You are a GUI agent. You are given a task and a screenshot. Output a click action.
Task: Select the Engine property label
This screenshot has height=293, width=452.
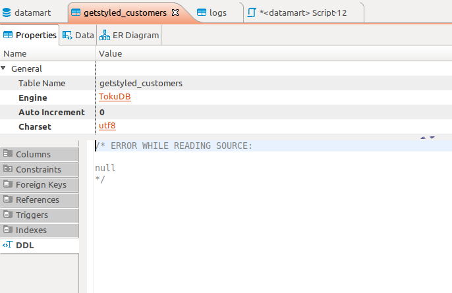(33, 97)
